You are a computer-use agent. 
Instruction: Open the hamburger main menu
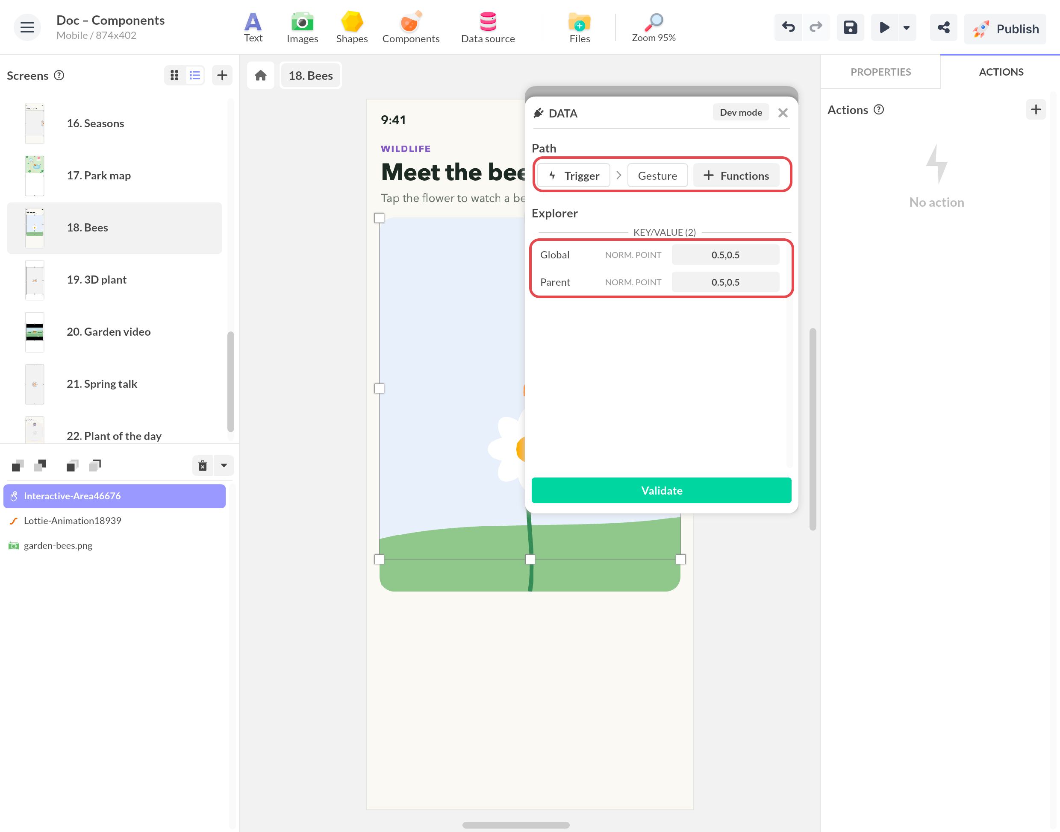pyautogui.click(x=27, y=27)
